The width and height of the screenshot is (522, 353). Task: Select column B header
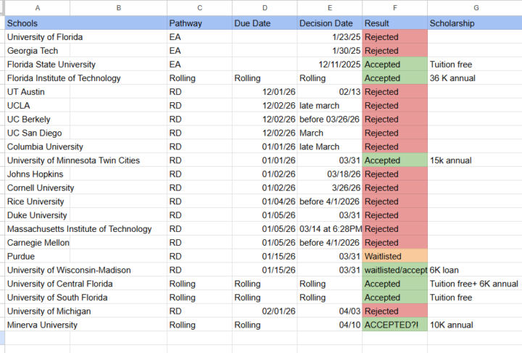118,8
